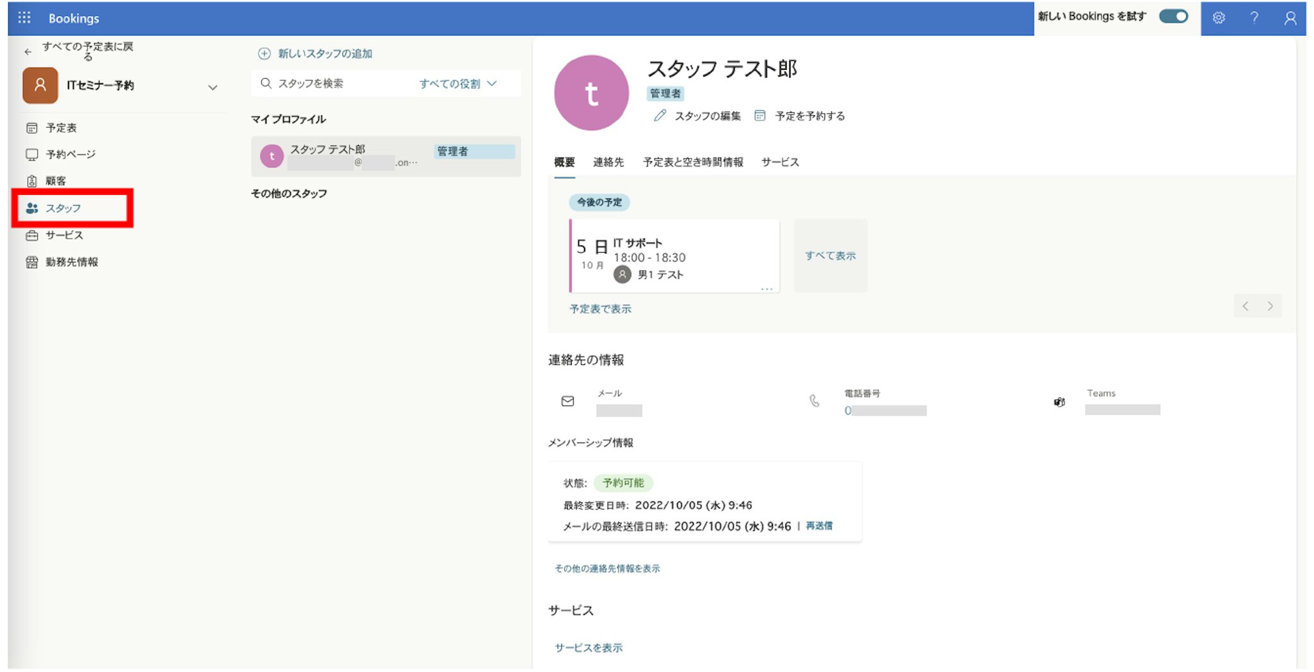Open the すべての役割 filter dropdown
Image resolution: width=1314 pixels, height=672 pixels.
pos(457,84)
